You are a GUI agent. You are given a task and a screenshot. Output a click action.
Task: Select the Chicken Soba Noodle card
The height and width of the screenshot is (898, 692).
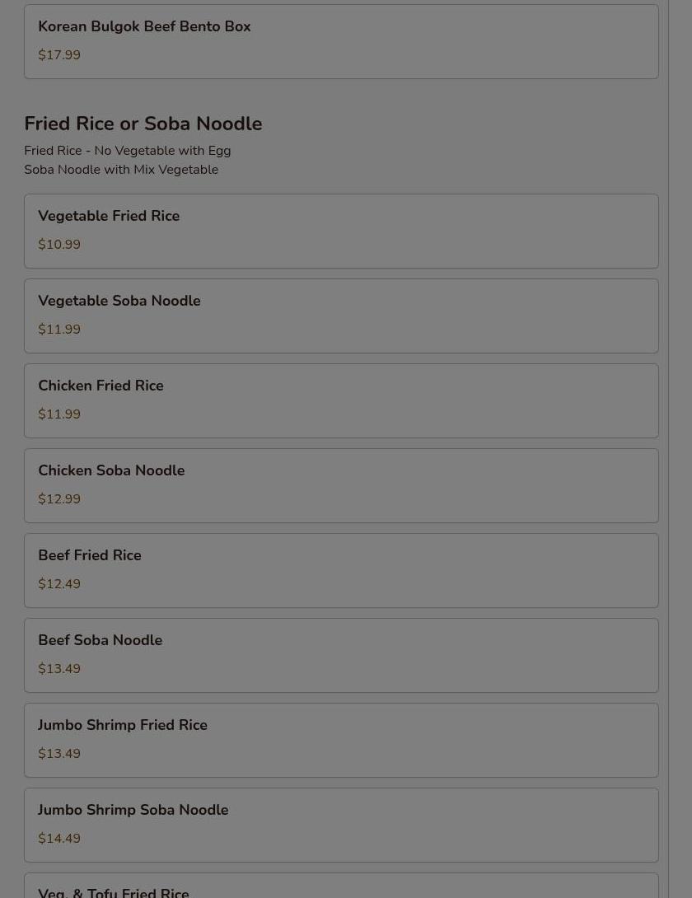341,485
